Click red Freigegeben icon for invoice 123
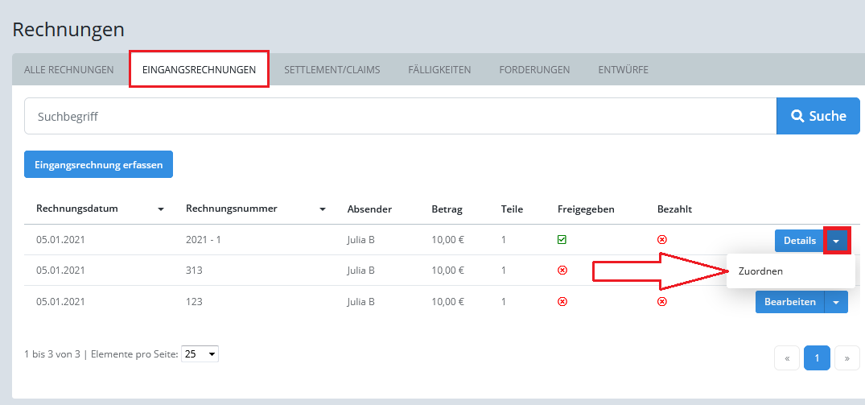The image size is (865, 405). pos(562,301)
